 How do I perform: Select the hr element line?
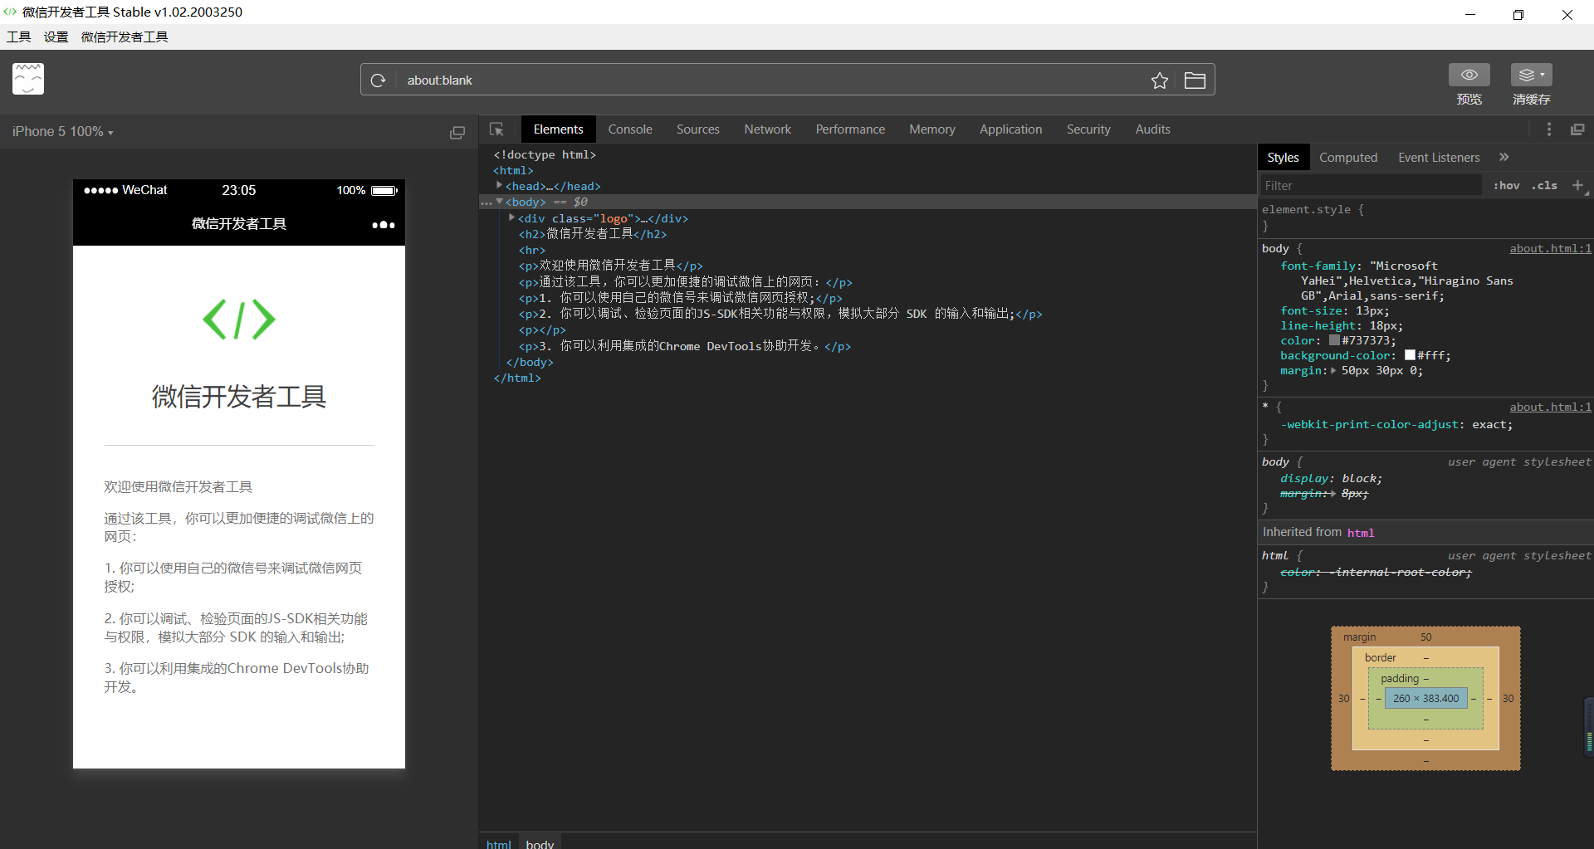pos(532,250)
